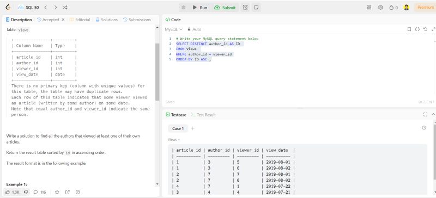Click the 'Views' inline code label
436x198 pixels.
[x=23, y=29]
